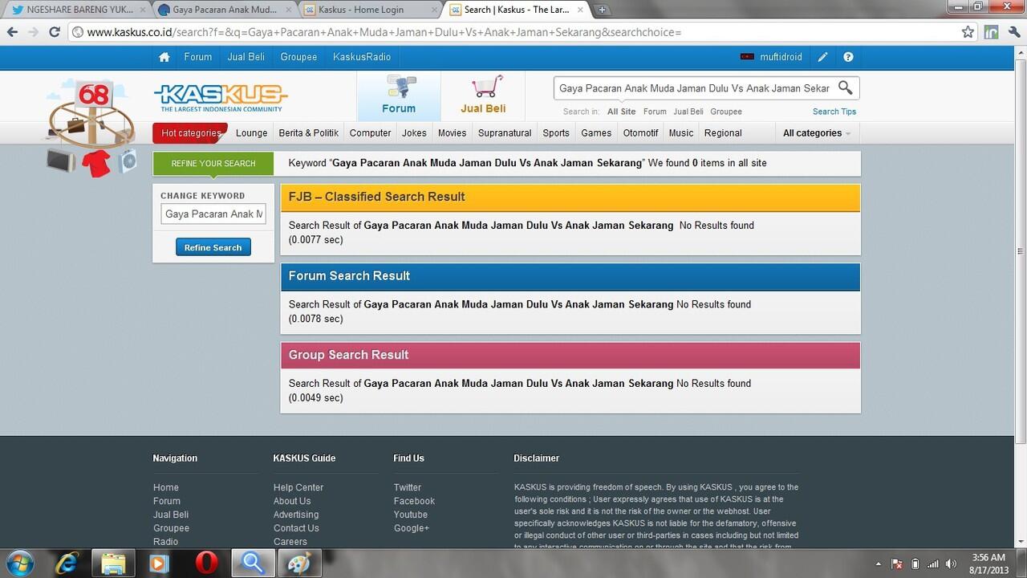1027x578 pixels.
Task: Open the Berita & Politik category
Action: click(x=309, y=133)
